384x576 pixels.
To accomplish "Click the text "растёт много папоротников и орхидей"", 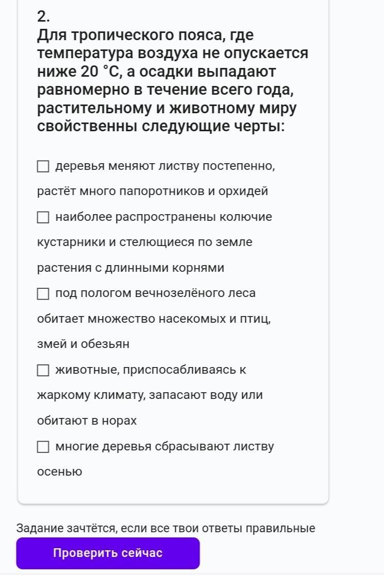I will tap(153, 191).
